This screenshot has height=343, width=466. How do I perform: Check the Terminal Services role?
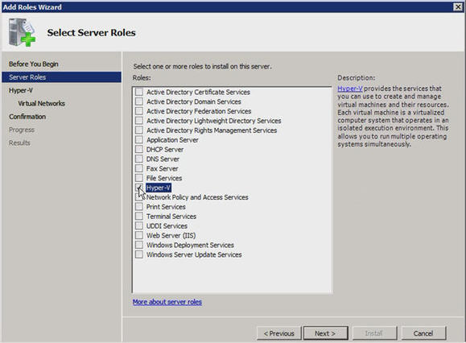coord(138,216)
